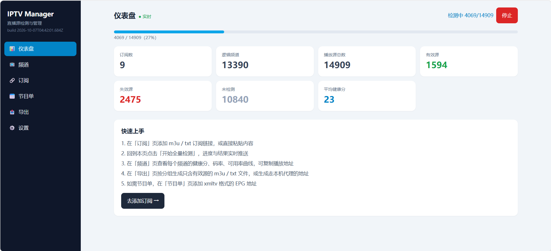Click the 播放源总数 value 14909
551x251 pixels.
coord(337,65)
